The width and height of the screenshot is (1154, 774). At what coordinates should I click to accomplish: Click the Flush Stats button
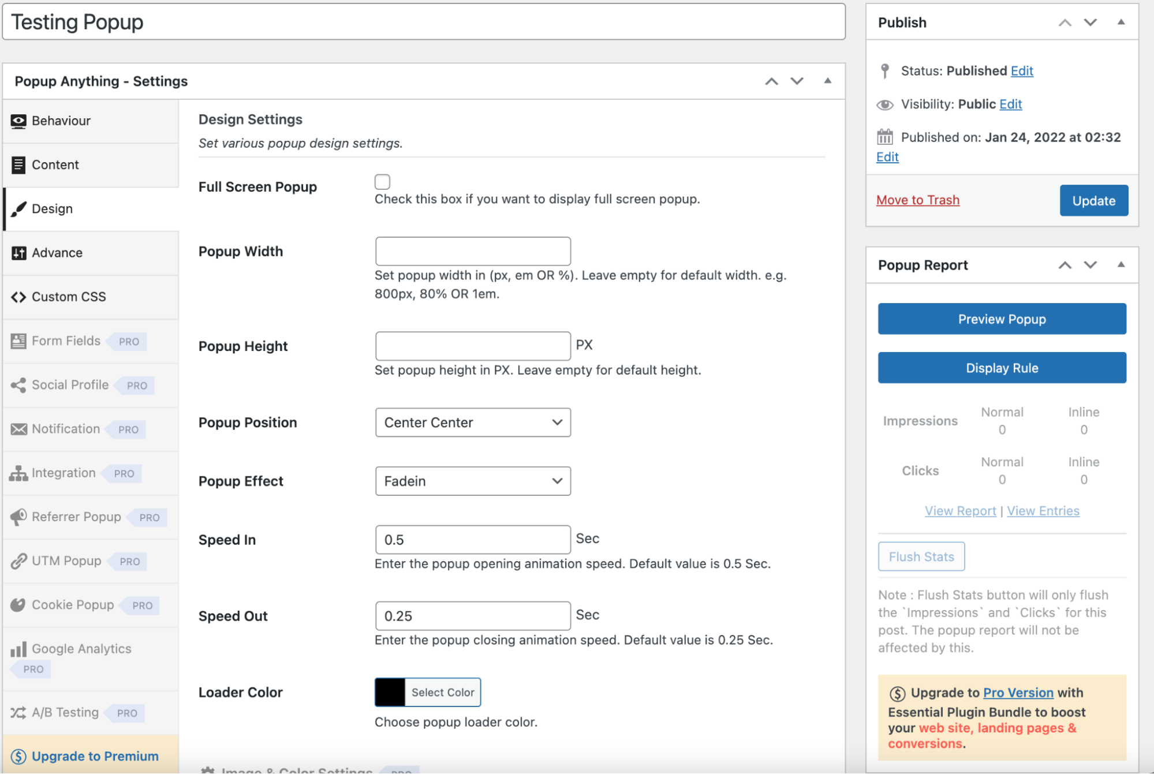click(921, 557)
